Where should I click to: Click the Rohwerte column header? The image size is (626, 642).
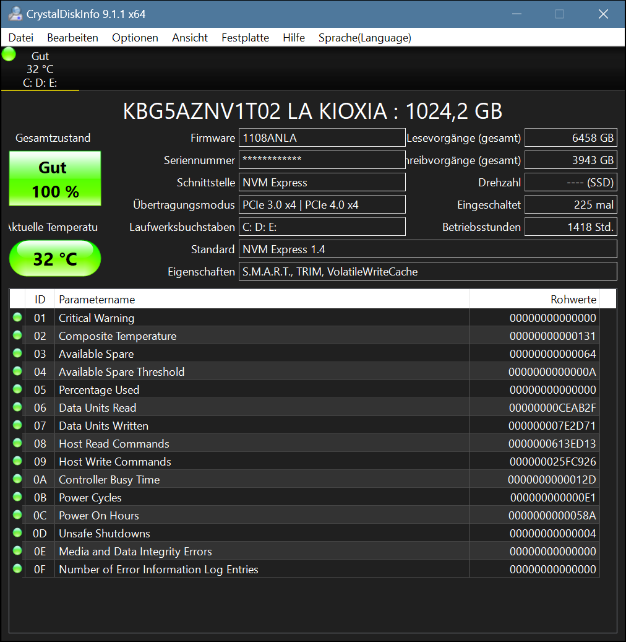(x=534, y=299)
